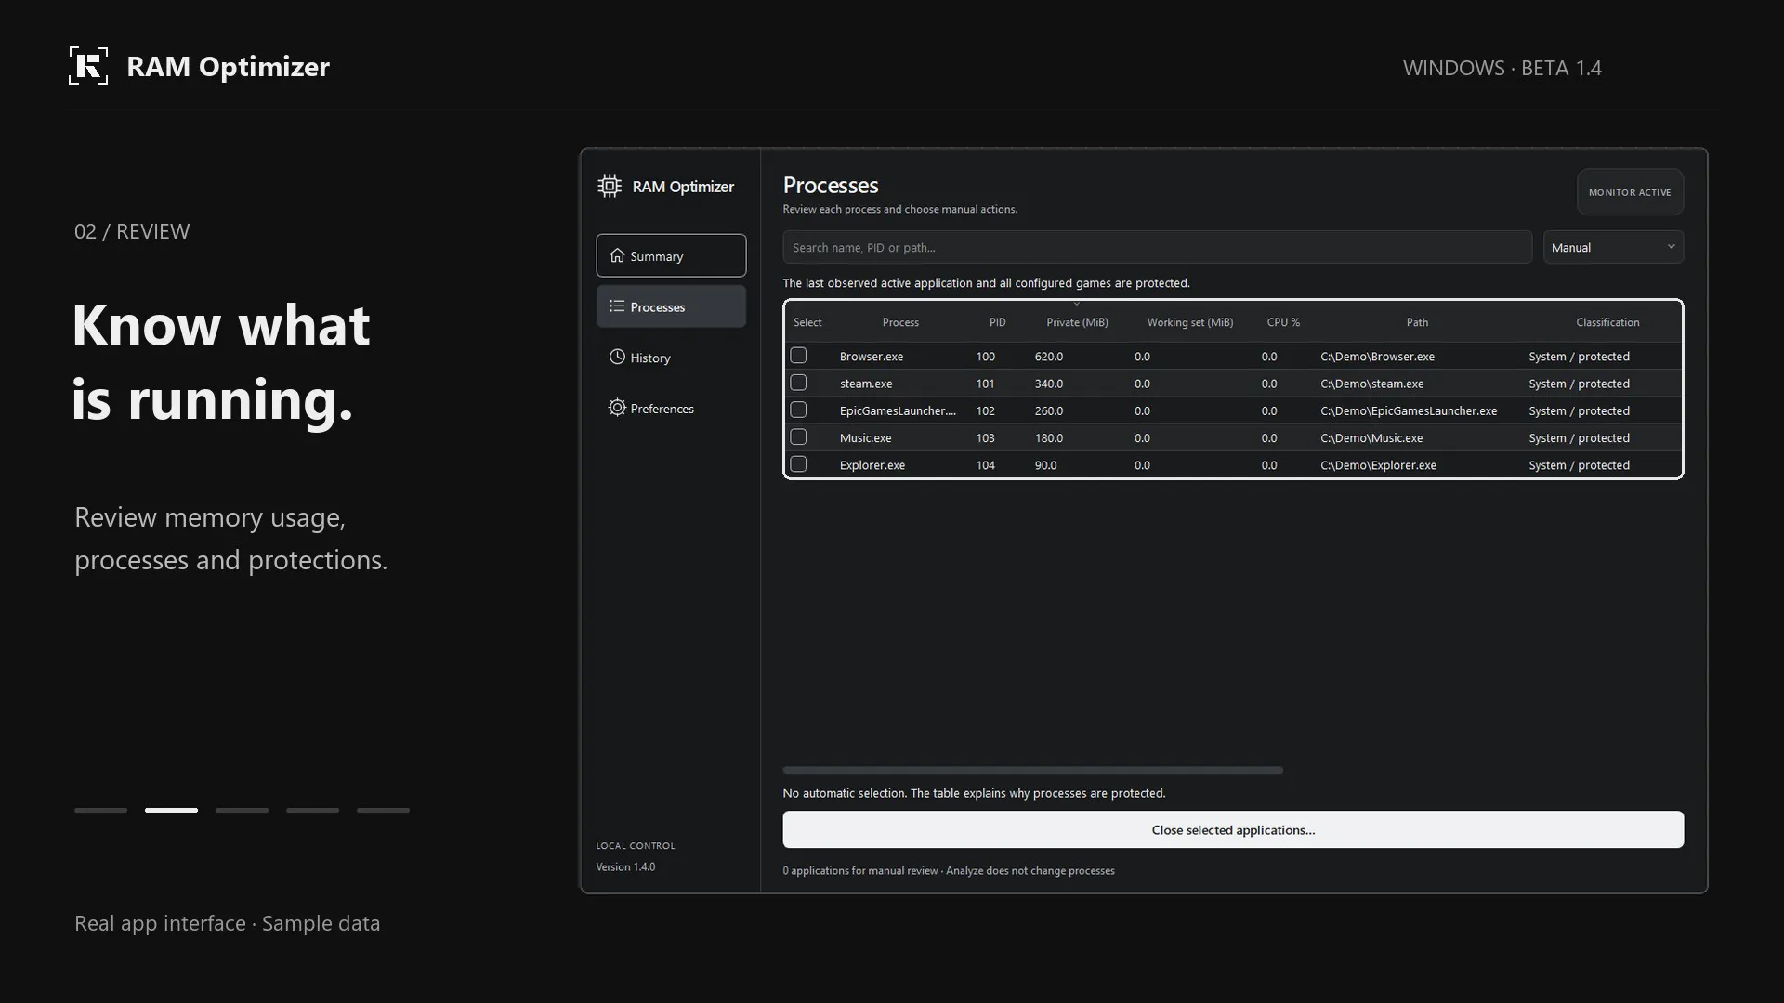
Task: Click the RAM Optimizer chip icon in sidebar
Action: point(610,186)
